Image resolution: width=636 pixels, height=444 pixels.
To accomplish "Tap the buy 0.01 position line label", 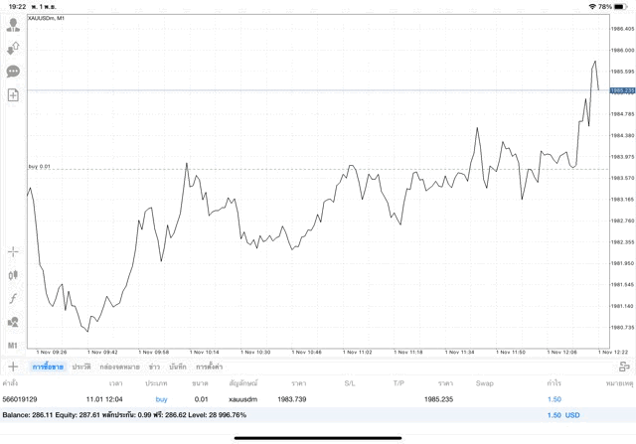I will click(x=40, y=167).
